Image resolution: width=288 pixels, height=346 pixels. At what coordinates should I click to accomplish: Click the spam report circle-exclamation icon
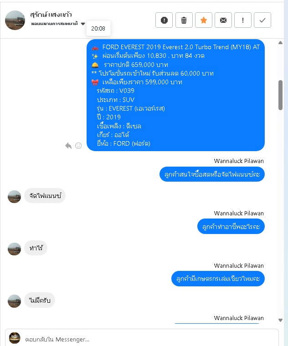click(164, 20)
